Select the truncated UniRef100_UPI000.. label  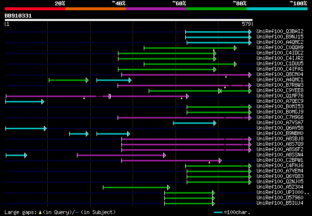coord(283,193)
